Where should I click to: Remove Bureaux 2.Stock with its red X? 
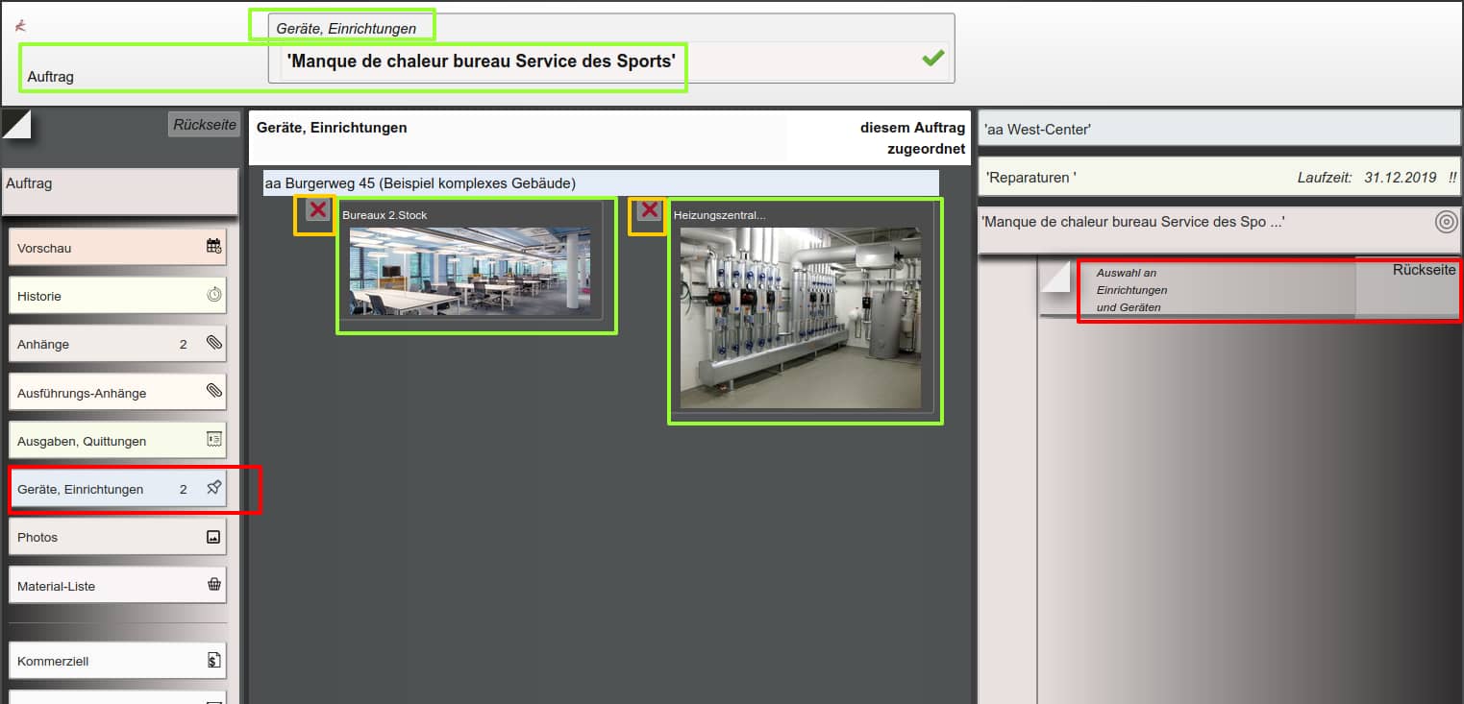pos(317,211)
